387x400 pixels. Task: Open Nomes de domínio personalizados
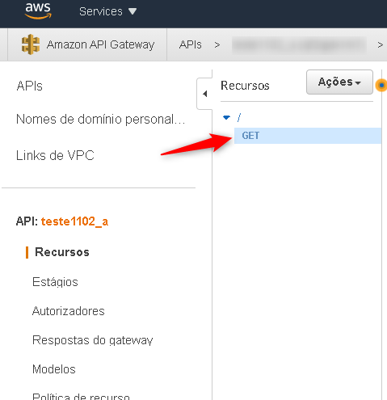(100, 120)
